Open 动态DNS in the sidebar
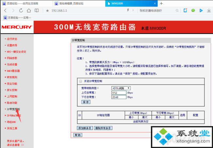Image resolution: width=213 pixels, height=148 pixels. 11,122
